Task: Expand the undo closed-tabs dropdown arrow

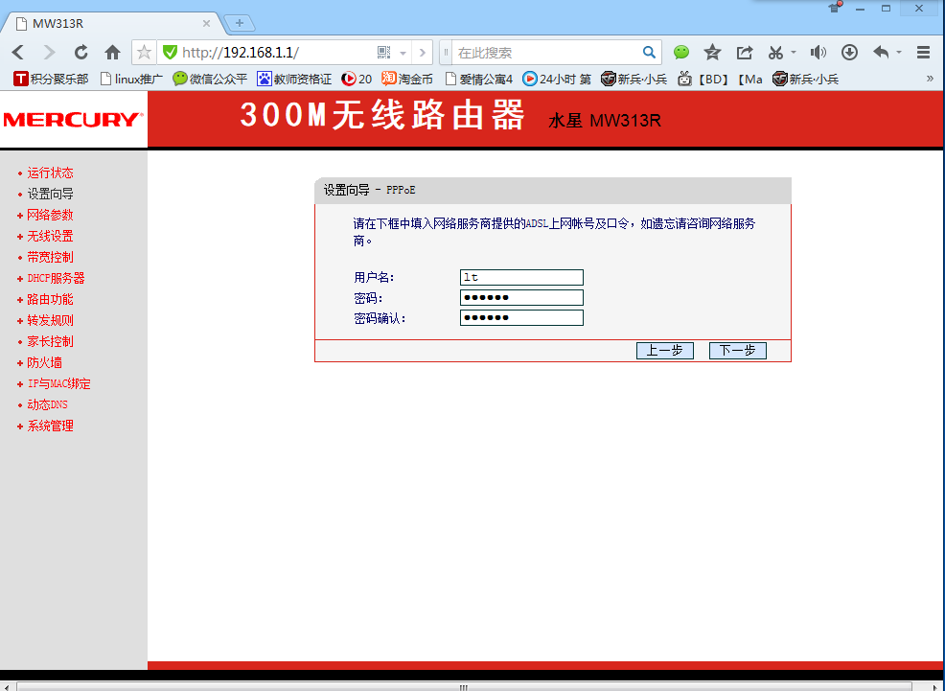Action: 899,53
